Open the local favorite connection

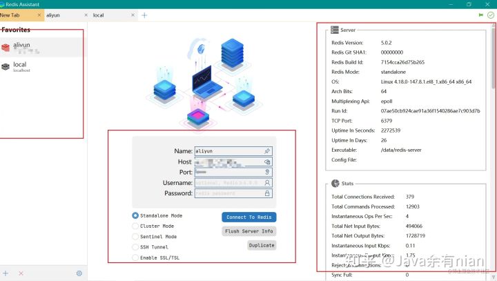pyautogui.click(x=42, y=66)
